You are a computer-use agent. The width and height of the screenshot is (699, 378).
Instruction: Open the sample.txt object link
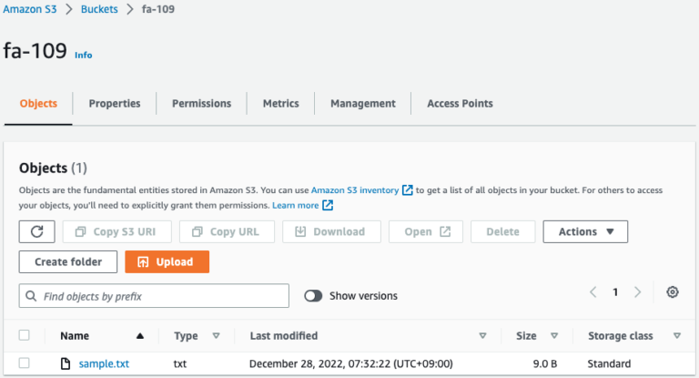[104, 363]
